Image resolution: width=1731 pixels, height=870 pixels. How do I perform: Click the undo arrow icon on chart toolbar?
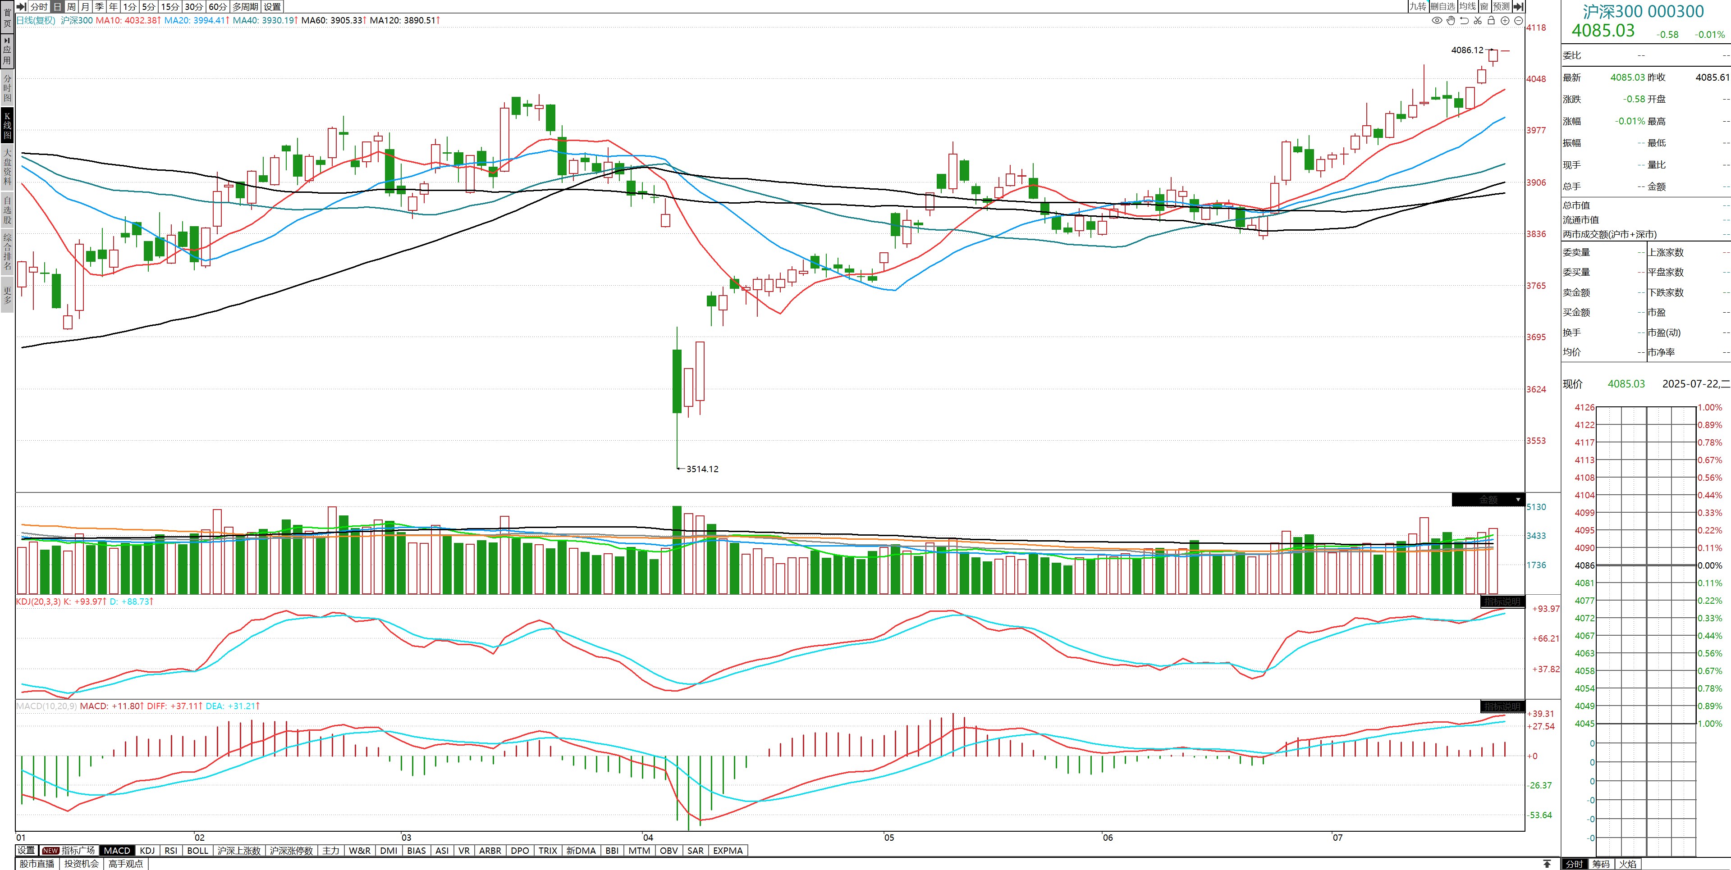[x=1464, y=21]
